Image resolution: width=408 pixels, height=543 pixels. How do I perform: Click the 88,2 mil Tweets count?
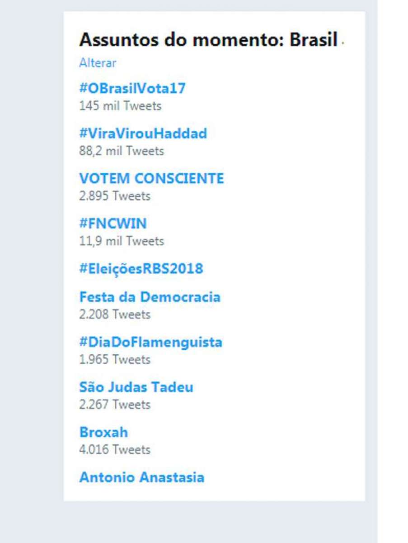coord(122,151)
